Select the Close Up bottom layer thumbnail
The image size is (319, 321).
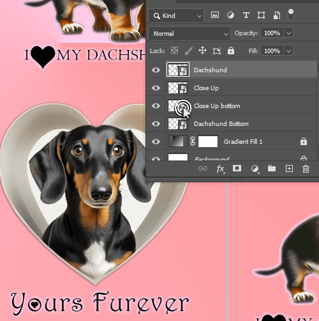pyautogui.click(x=178, y=106)
